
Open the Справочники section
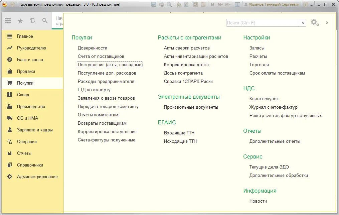pos(32,165)
